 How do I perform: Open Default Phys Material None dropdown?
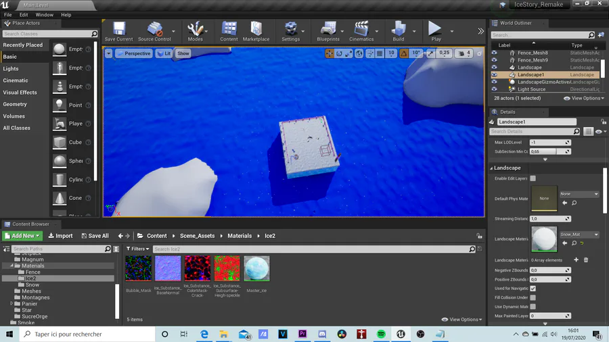(x=579, y=194)
